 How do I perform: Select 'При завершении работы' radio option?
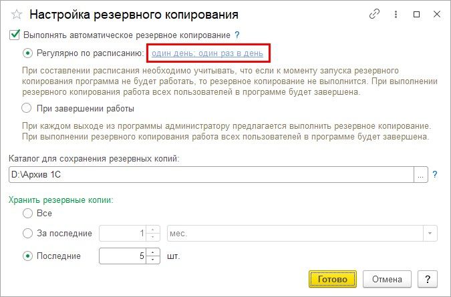pyautogui.click(x=27, y=108)
